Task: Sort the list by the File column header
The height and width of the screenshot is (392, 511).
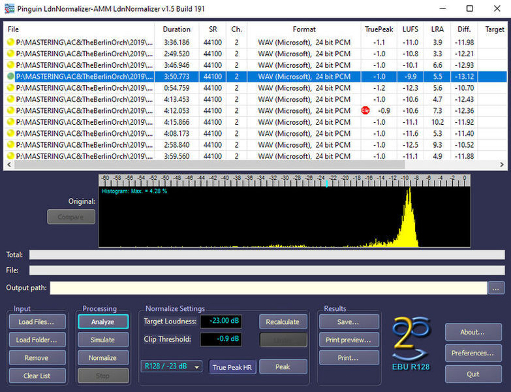Action: tap(79, 29)
